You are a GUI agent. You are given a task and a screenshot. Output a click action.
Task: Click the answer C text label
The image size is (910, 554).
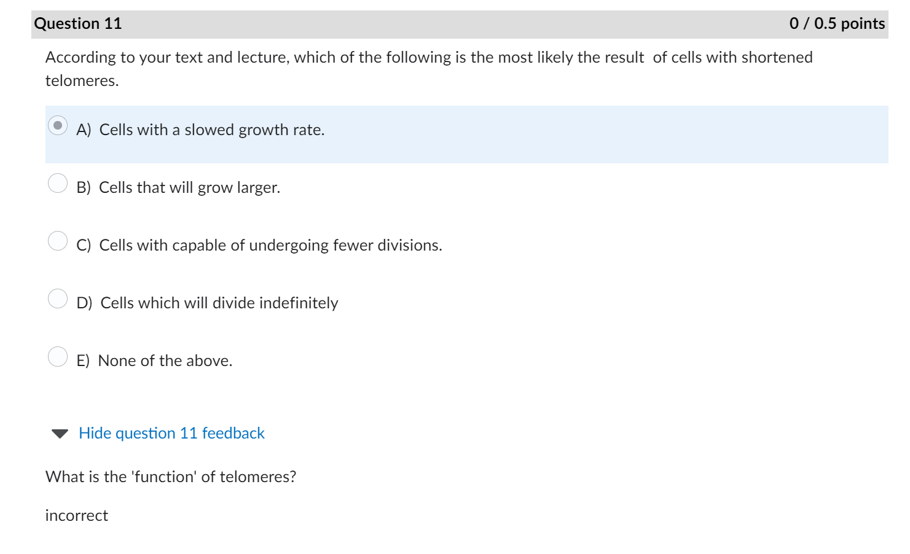coord(258,245)
